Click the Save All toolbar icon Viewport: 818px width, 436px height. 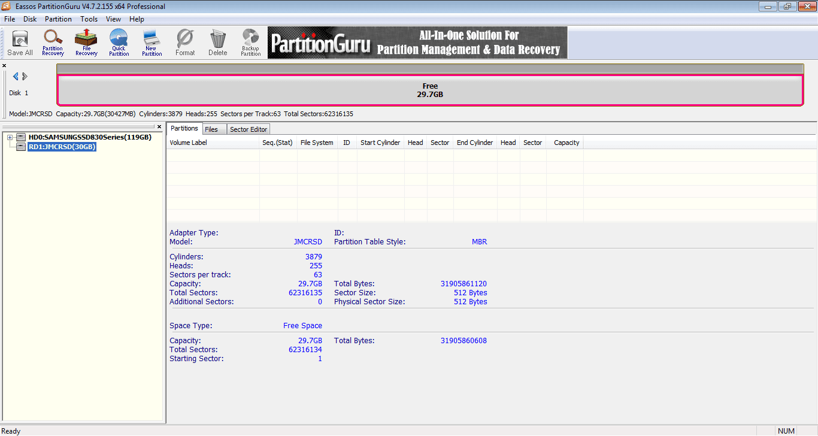[x=20, y=43]
